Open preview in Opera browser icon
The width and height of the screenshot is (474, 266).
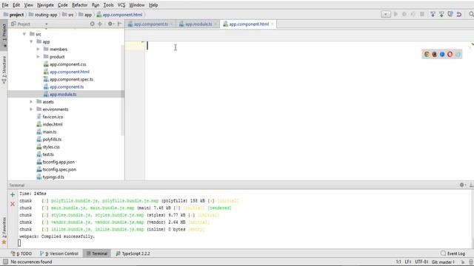click(x=450, y=54)
